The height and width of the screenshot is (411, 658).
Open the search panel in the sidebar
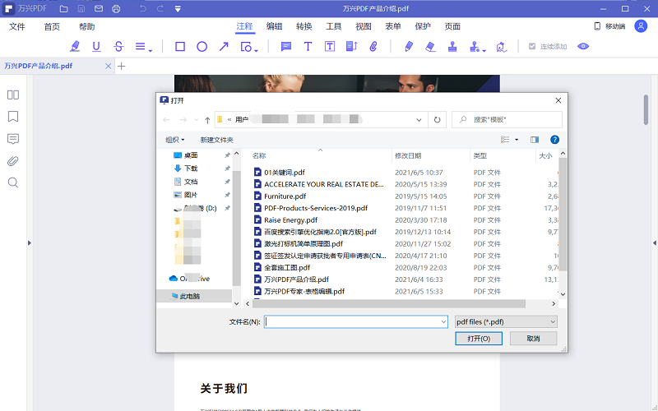(13, 182)
